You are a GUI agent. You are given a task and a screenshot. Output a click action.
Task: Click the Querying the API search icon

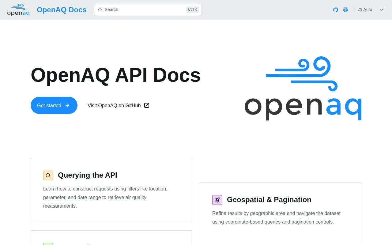[48, 175]
